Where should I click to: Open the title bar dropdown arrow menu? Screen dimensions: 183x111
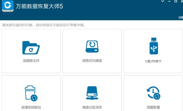pos(163,1)
